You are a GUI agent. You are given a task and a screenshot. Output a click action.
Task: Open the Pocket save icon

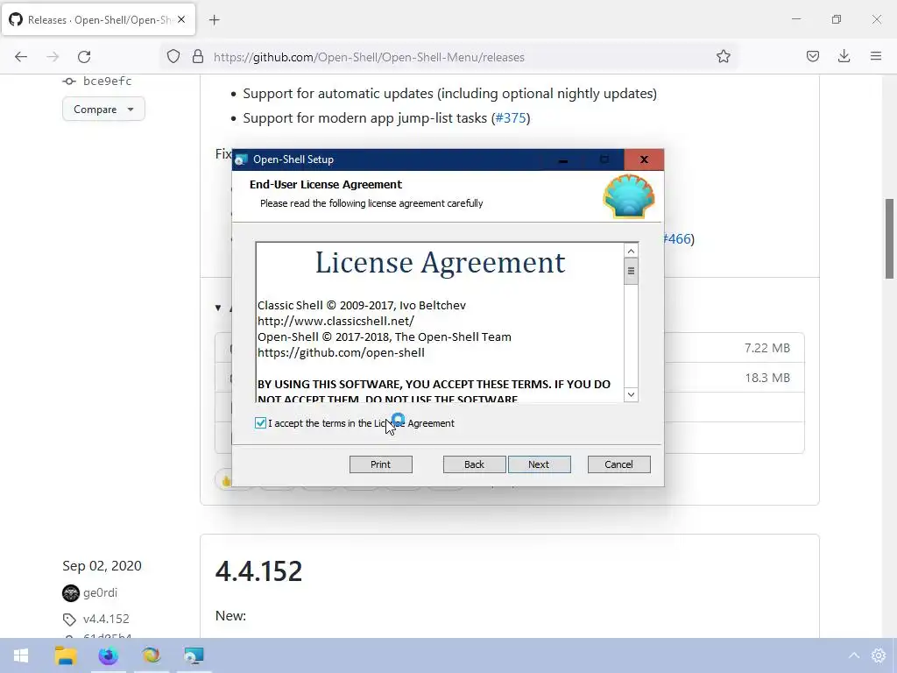click(813, 56)
